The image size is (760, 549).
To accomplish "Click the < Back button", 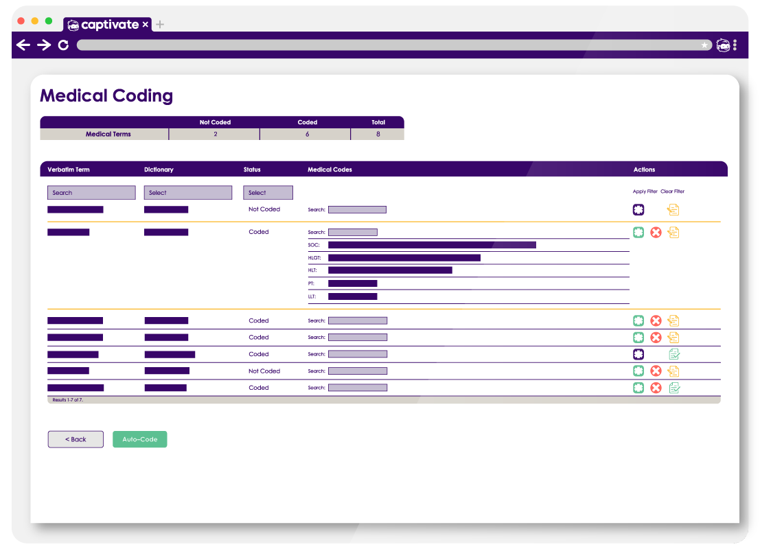I will pyautogui.click(x=76, y=439).
